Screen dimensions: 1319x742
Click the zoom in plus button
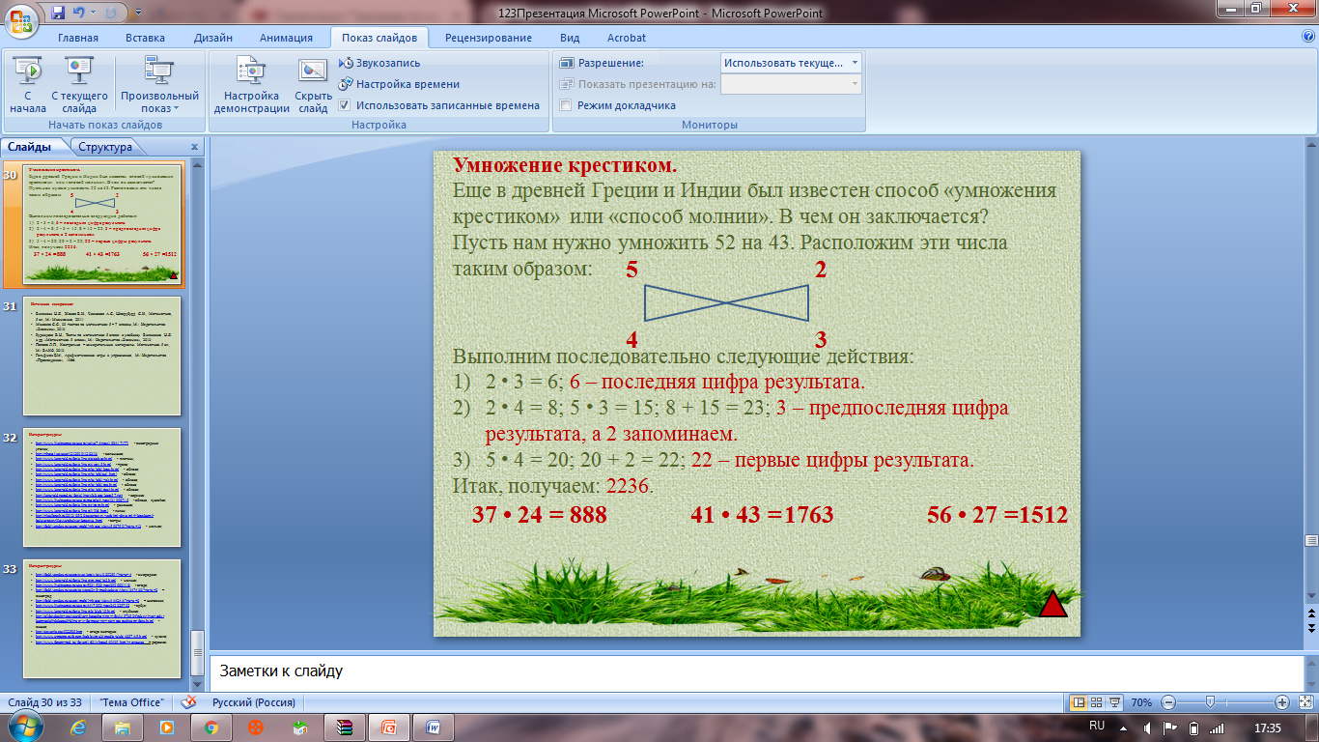click(1282, 701)
